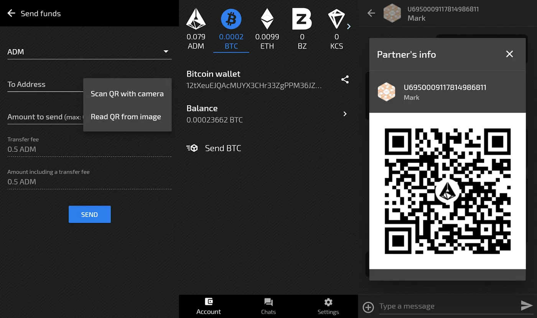Image resolution: width=537 pixels, height=318 pixels.
Task: Switch to the Settings tab
Action: point(328,307)
